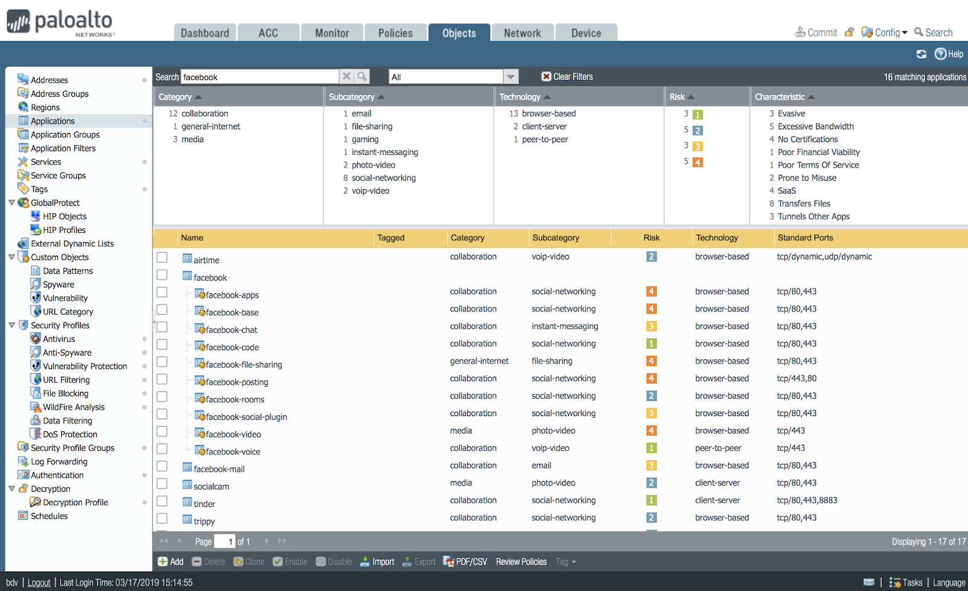Viewport: 968px width, 591px height.
Task: Click the Decryption Profile icon
Action: pos(35,502)
